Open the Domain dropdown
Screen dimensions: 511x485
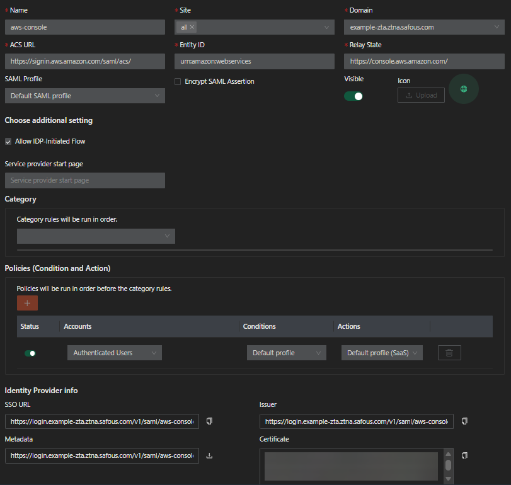424,27
